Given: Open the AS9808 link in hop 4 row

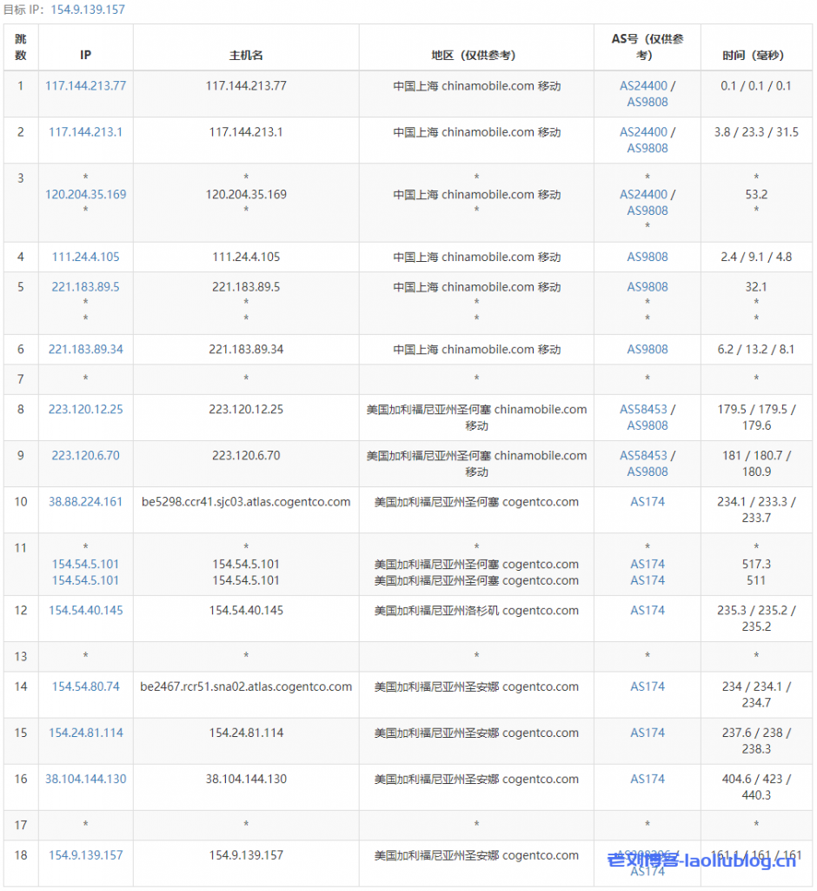Looking at the screenshot, I should point(648,257).
